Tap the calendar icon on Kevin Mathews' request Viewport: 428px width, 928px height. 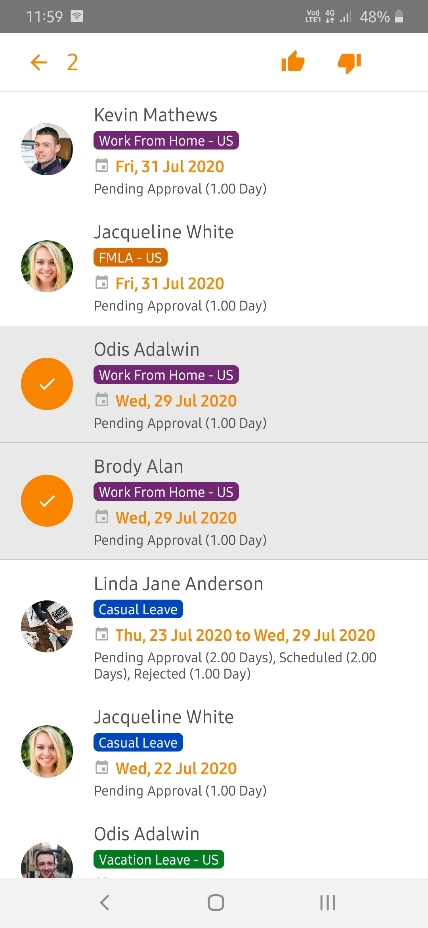(x=103, y=166)
